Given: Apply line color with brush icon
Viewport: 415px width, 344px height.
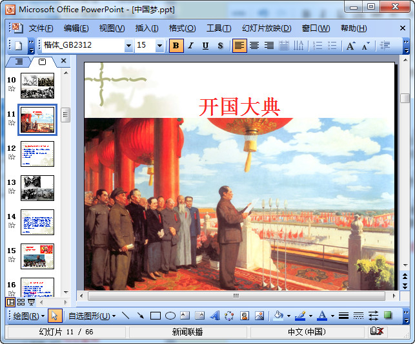Looking at the screenshot, I should point(300,316).
